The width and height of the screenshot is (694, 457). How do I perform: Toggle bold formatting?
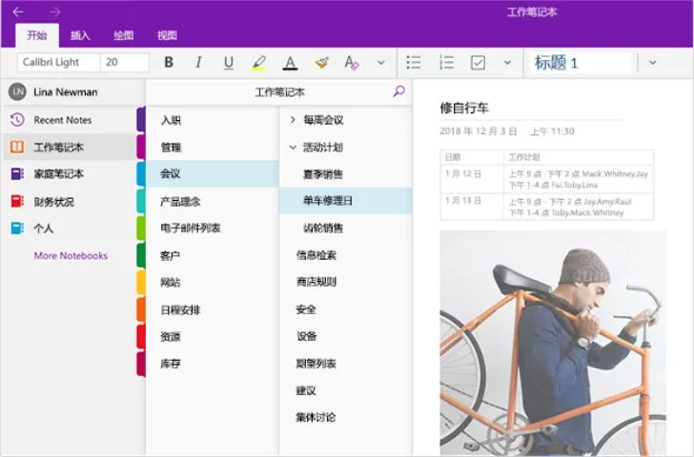pyautogui.click(x=169, y=62)
